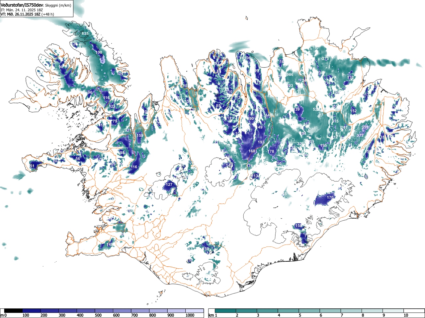Click the '122' visibility value on map

pos(113,106)
